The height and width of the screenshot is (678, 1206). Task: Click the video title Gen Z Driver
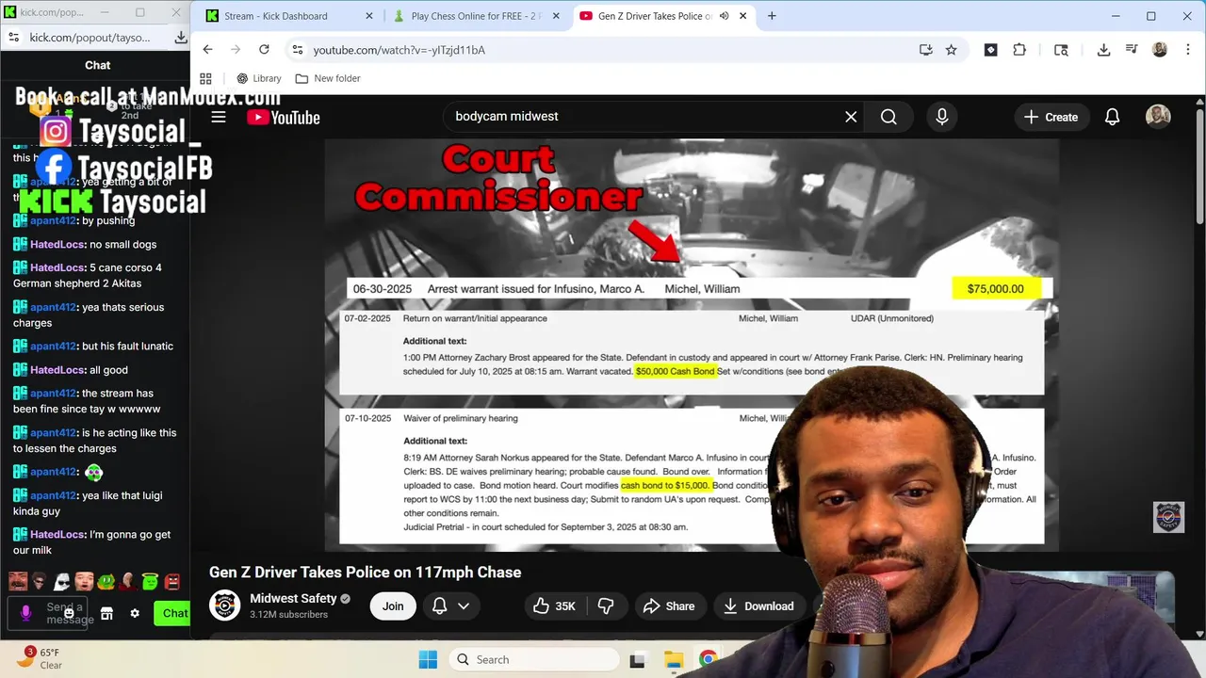365,572
